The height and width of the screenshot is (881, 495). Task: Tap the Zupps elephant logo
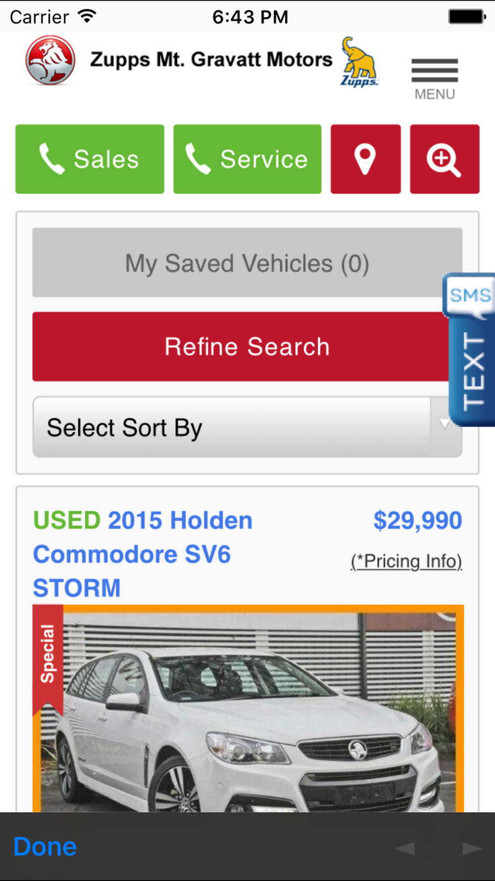[359, 61]
